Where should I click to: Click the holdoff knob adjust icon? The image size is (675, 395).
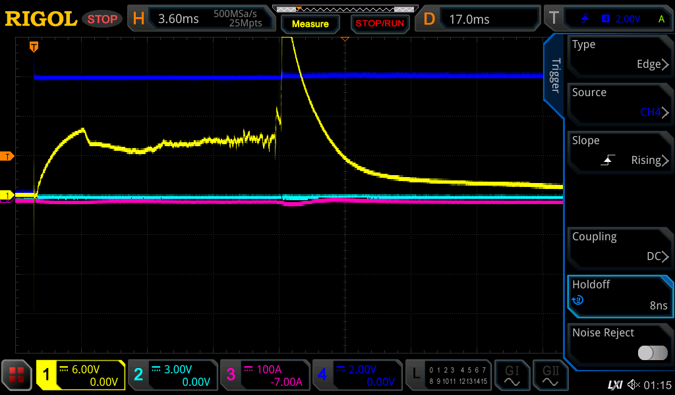click(x=578, y=301)
